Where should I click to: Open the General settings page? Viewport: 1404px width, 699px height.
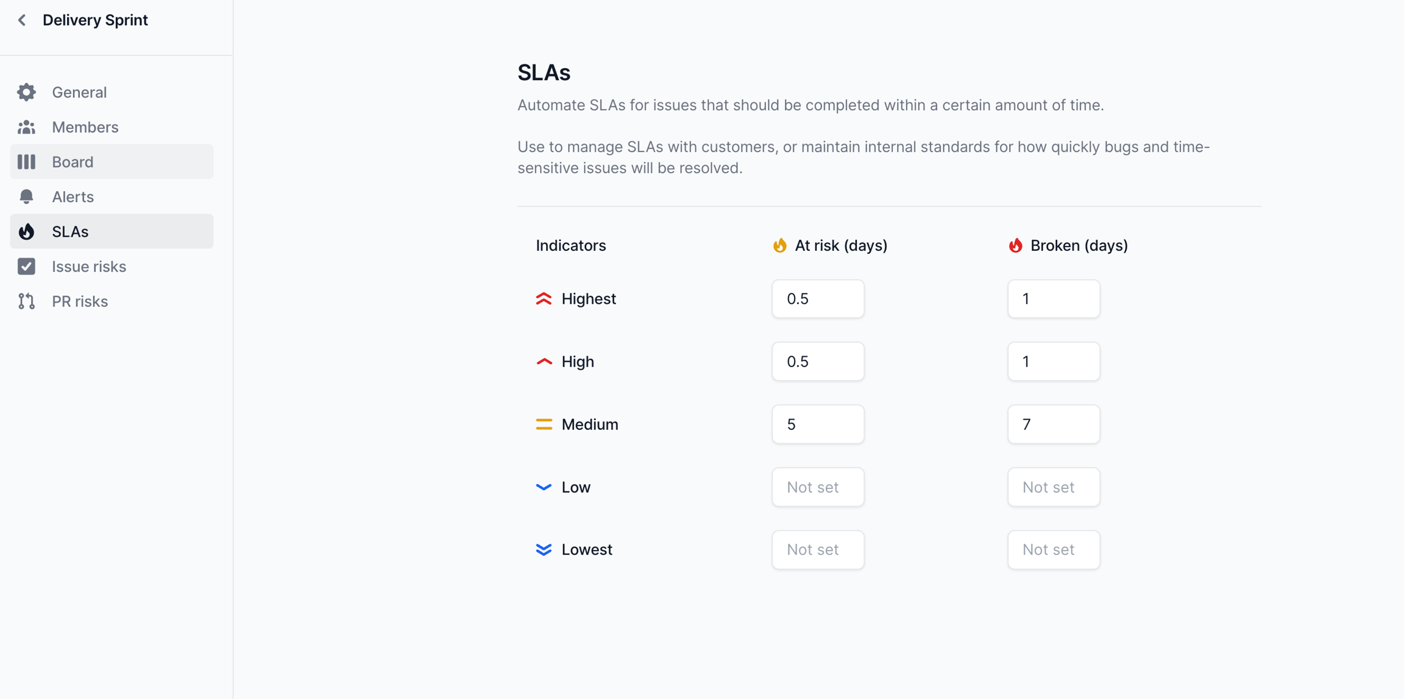[x=79, y=92]
